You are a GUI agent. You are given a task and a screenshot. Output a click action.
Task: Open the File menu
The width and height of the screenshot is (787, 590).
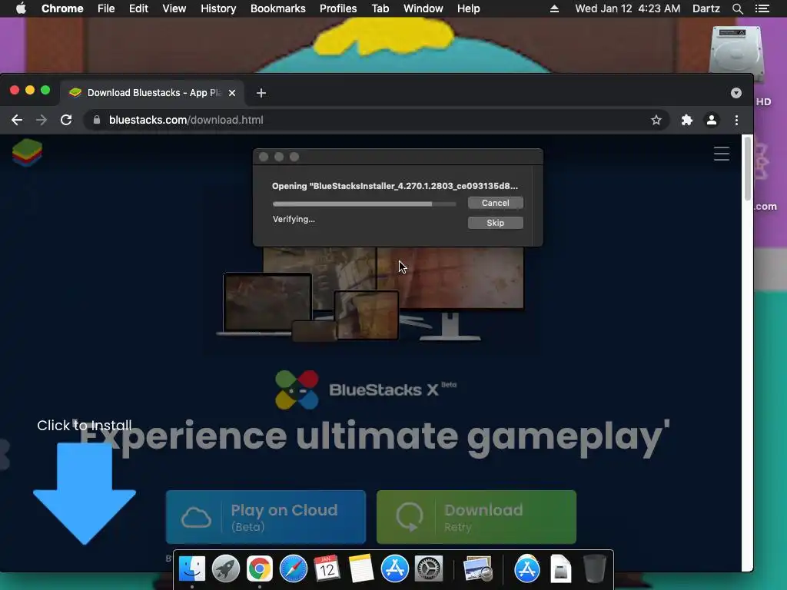click(x=106, y=8)
